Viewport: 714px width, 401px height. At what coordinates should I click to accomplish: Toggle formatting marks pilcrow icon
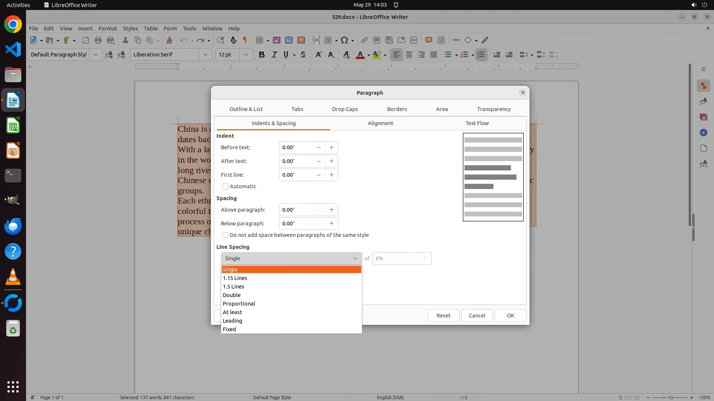click(x=245, y=40)
